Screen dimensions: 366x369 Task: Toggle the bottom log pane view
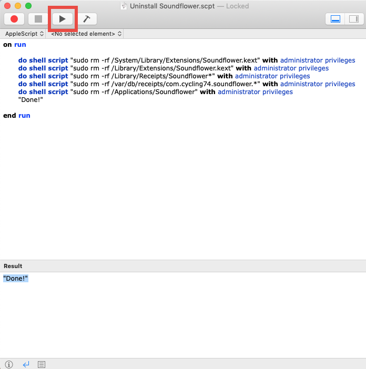[335, 19]
